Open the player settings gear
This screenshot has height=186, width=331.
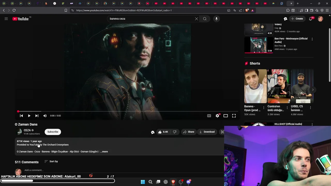[217, 116]
